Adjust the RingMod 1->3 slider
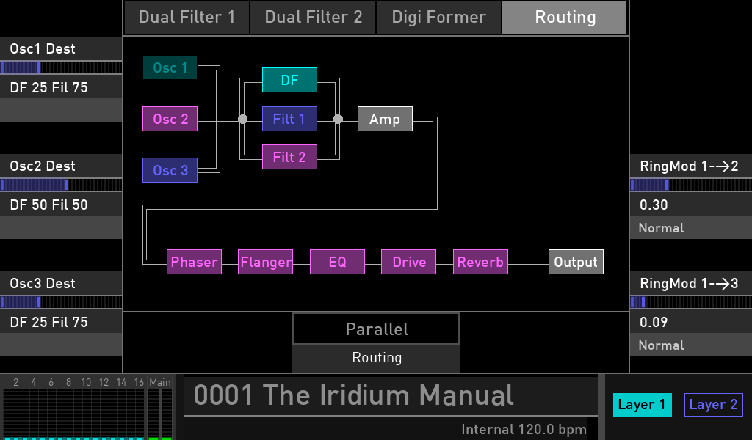 (690, 302)
